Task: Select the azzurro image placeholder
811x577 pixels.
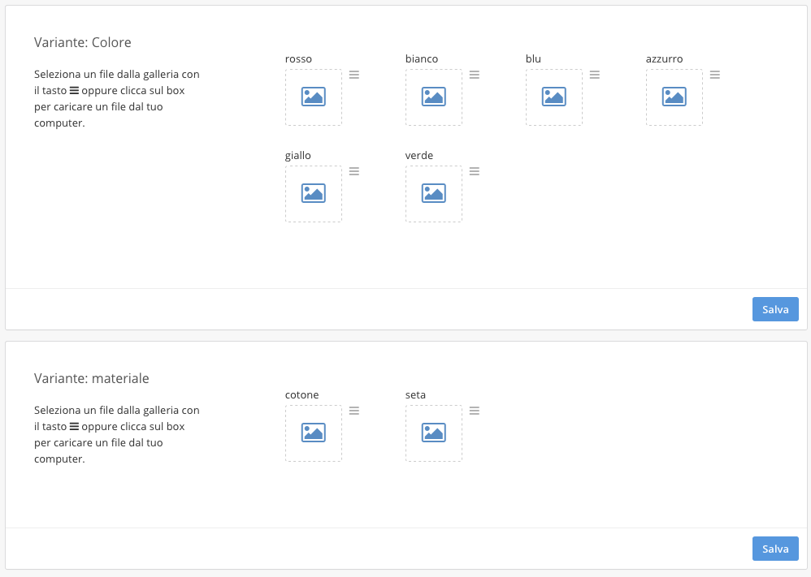Action: tap(674, 97)
